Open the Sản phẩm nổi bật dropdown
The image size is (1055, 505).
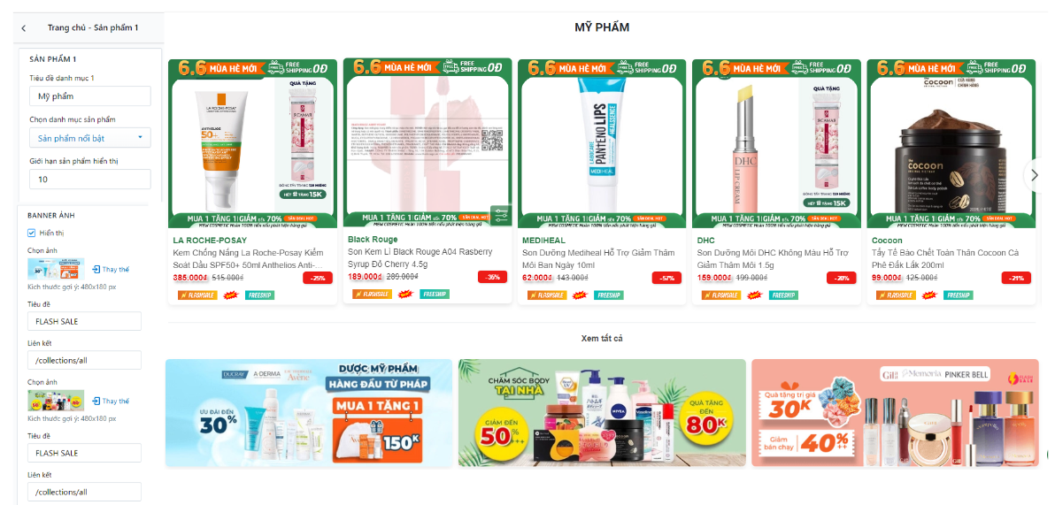tap(89, 138)
